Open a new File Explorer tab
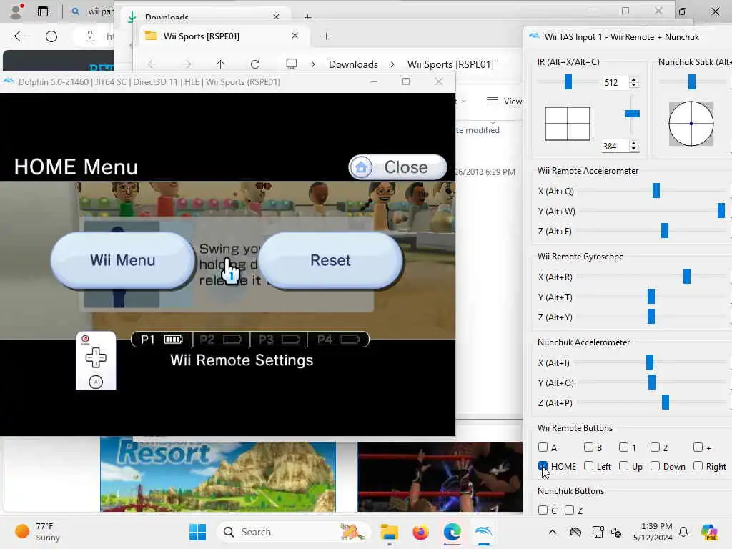 326,36
